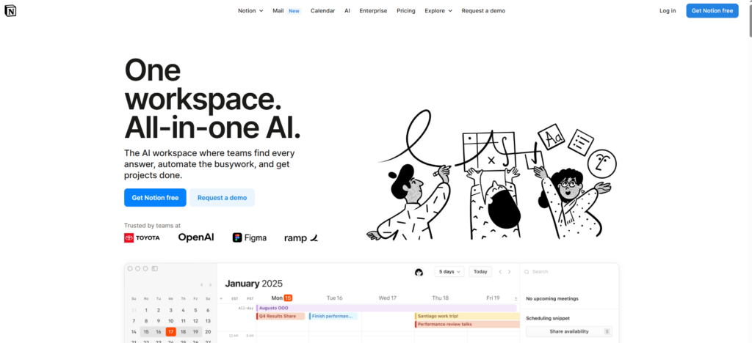Expand the Explore dropdown menu
Screen dimensions: 752x343
[438, 11]
